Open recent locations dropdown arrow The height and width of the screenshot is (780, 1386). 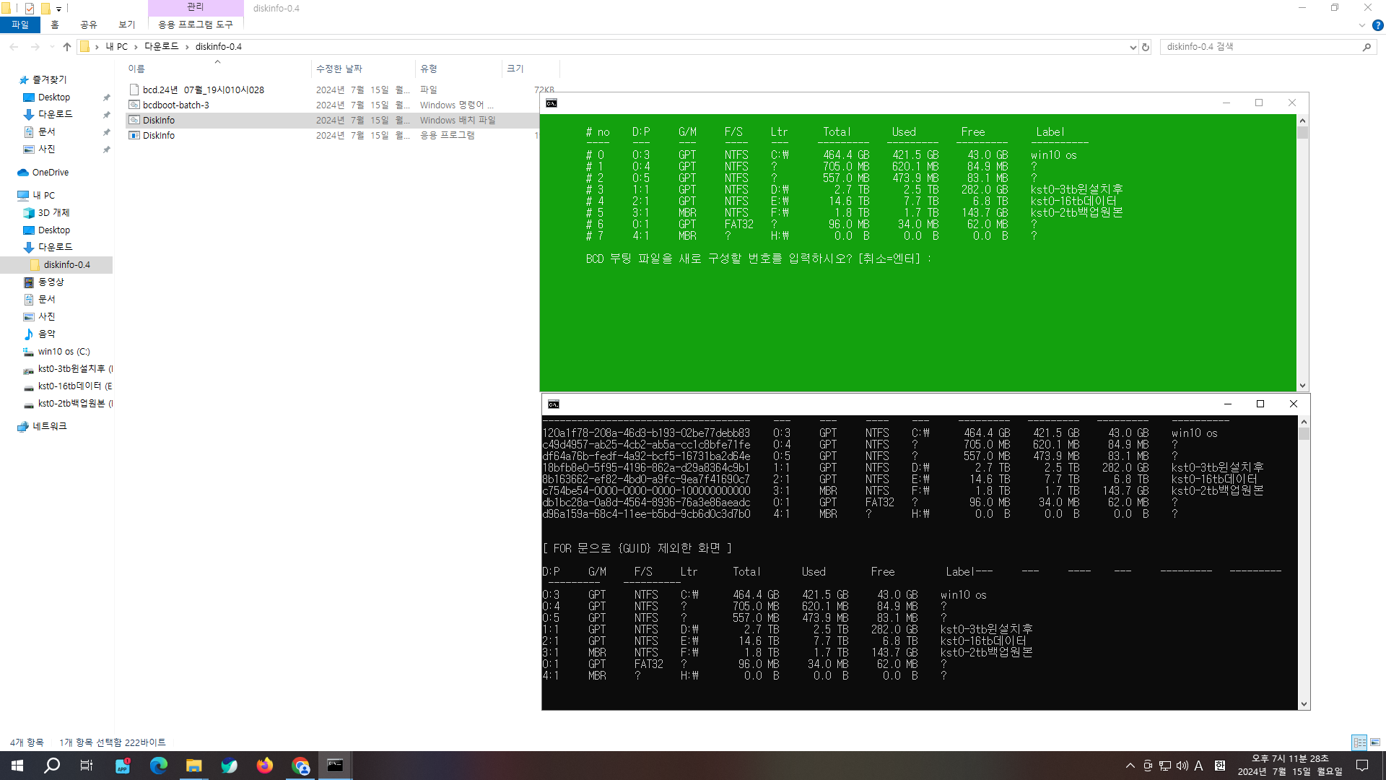click(x=52, y=47)
